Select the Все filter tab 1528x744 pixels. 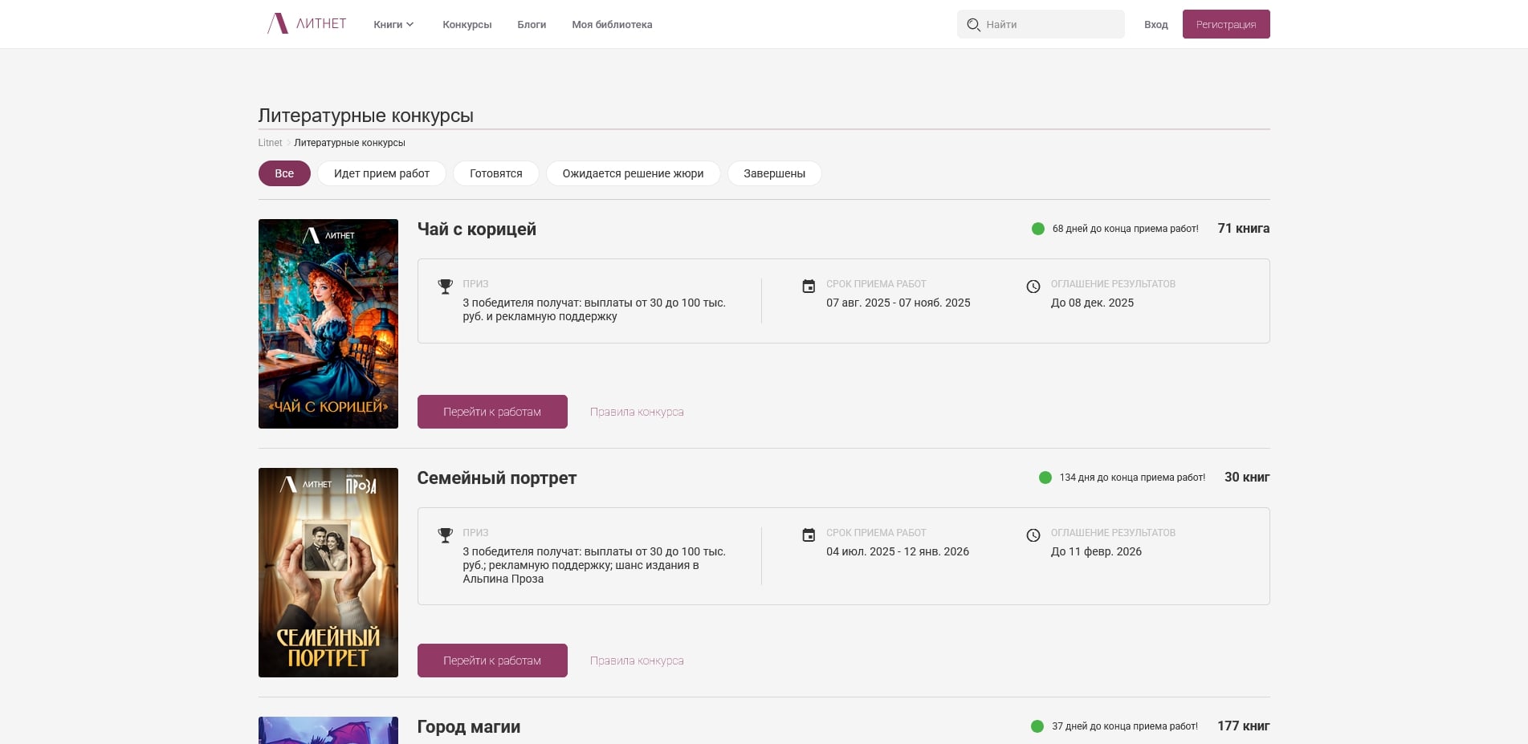[284, 173]
